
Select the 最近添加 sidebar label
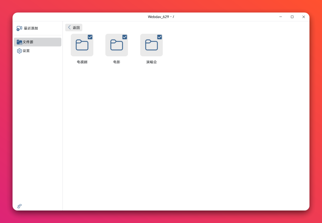(x=31, y=28)
